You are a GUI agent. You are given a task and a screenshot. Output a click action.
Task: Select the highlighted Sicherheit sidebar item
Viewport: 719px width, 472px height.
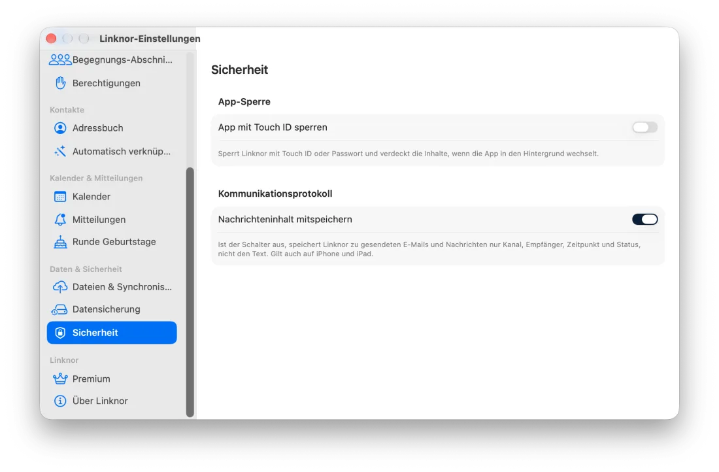point(112,333)
